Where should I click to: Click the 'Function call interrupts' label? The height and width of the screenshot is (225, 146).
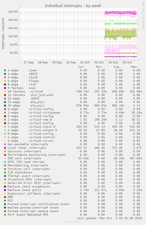tap(29, 169)
